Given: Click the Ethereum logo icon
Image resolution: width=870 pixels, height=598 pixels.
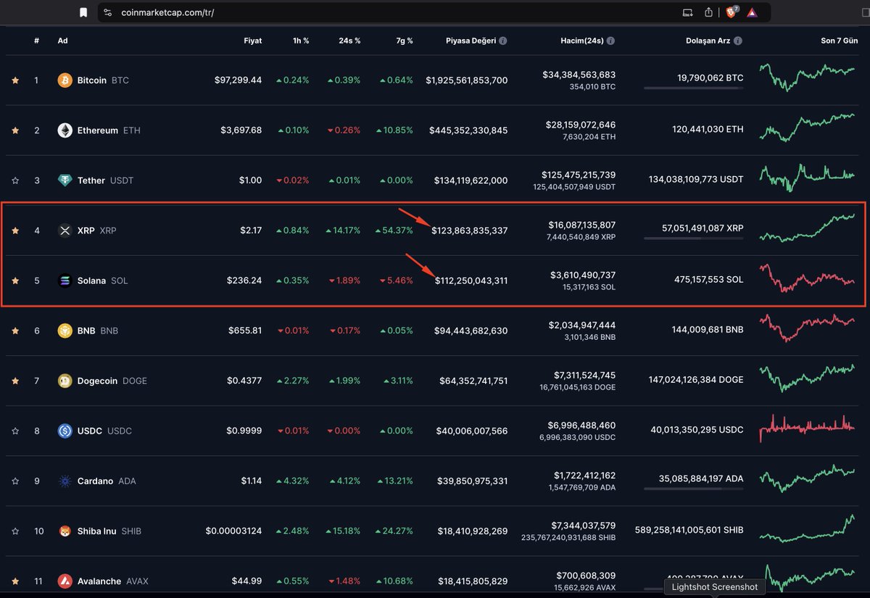Looking at the screenshot, I should [x=65, y=130].
